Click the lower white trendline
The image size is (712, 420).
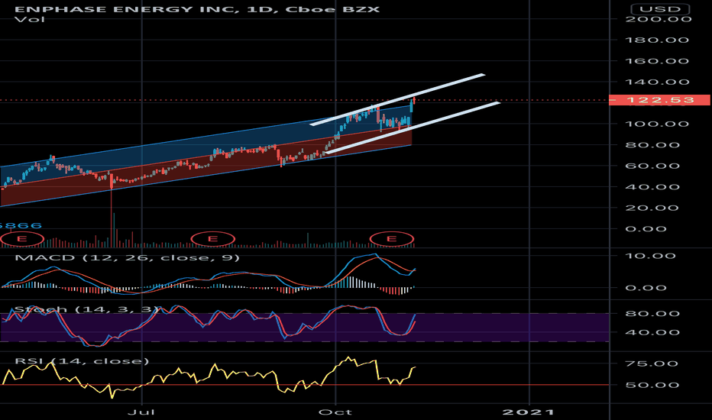point(412,128)
